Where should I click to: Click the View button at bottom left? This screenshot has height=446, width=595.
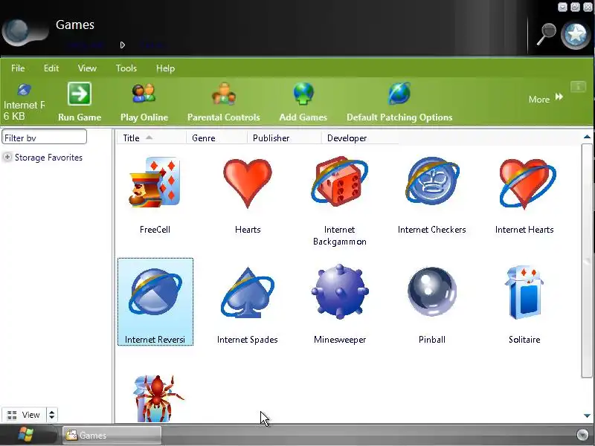tap(24, 415)
